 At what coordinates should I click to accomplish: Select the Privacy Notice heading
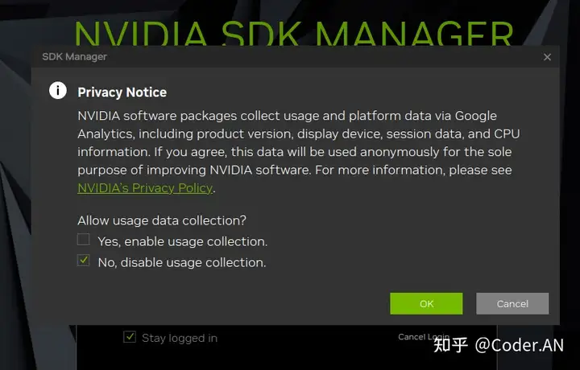pyautogui.click(x=122, y=92)
